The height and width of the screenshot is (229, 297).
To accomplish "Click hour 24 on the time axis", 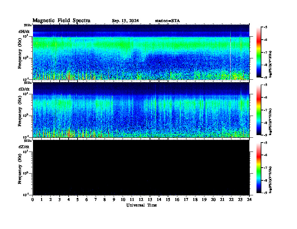I will point(249,199).
